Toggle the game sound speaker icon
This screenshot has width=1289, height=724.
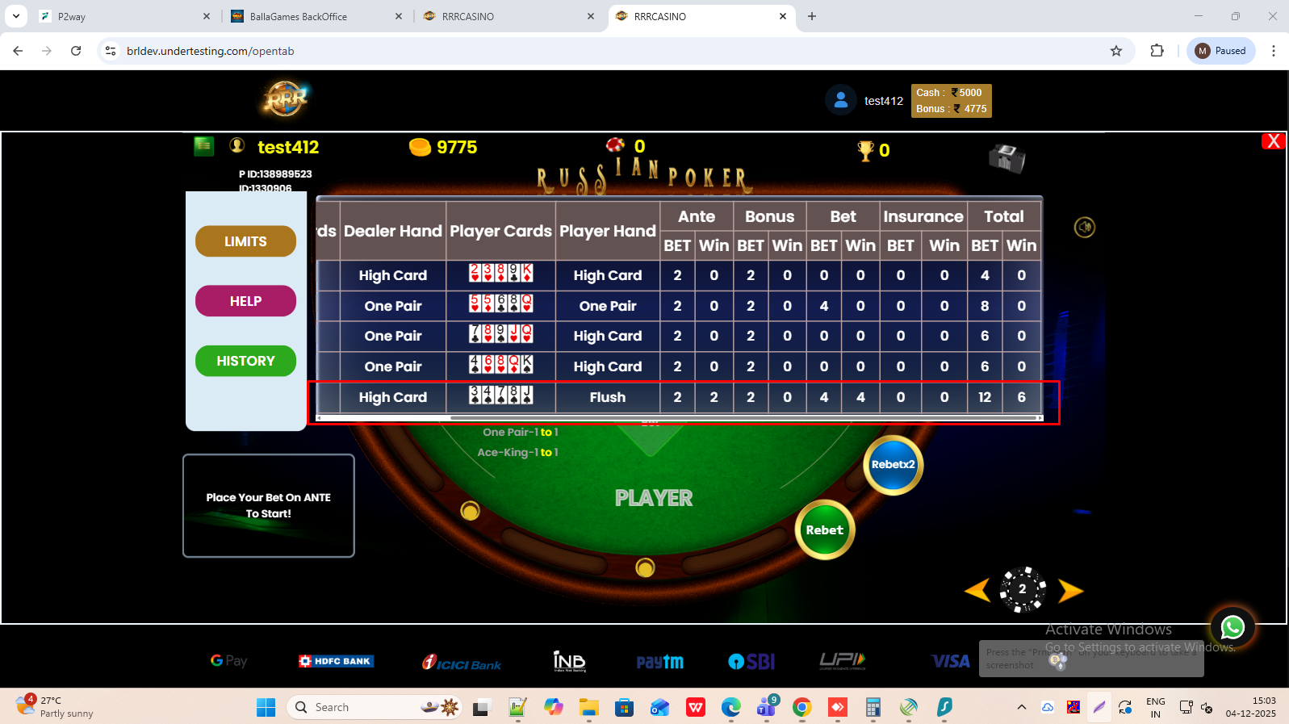pyautogui.click(x=1084, y=228)
